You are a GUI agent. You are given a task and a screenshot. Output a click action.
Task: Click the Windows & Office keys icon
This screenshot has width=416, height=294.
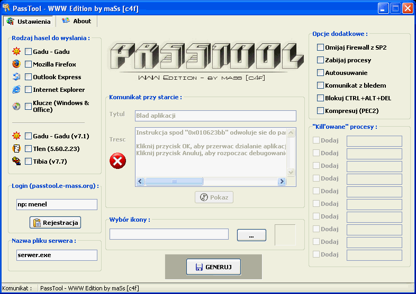16,106
